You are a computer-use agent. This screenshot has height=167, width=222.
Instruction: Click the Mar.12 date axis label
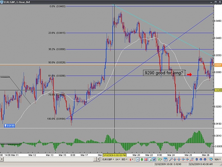tap(32, 155)
